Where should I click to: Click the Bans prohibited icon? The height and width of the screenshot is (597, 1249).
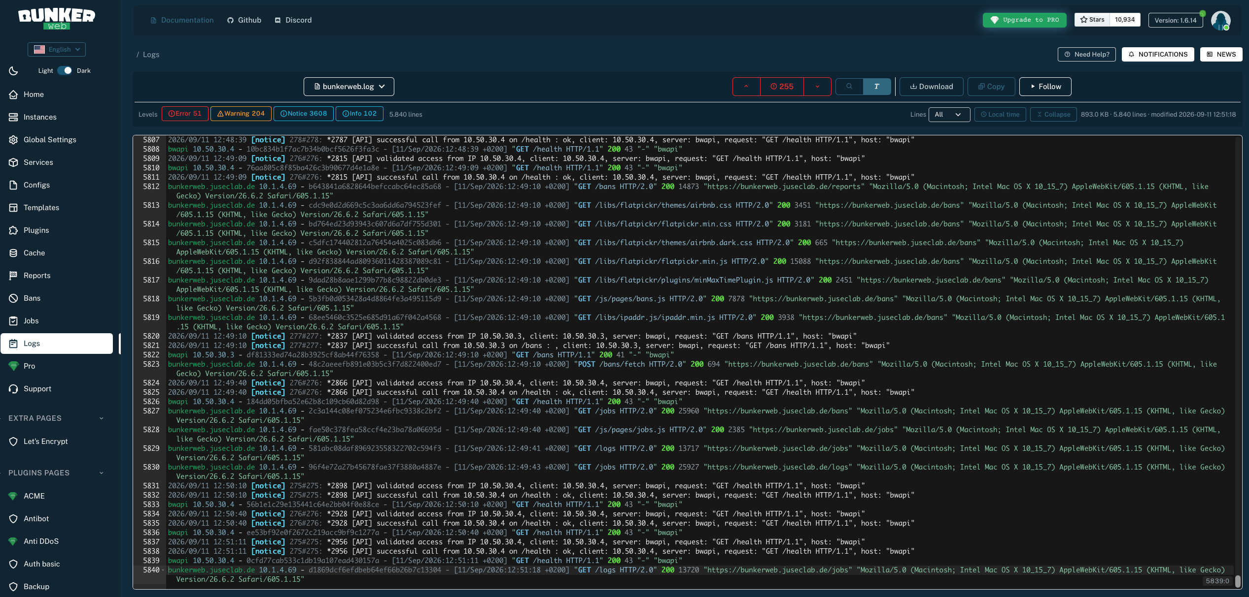click(13, 298)
